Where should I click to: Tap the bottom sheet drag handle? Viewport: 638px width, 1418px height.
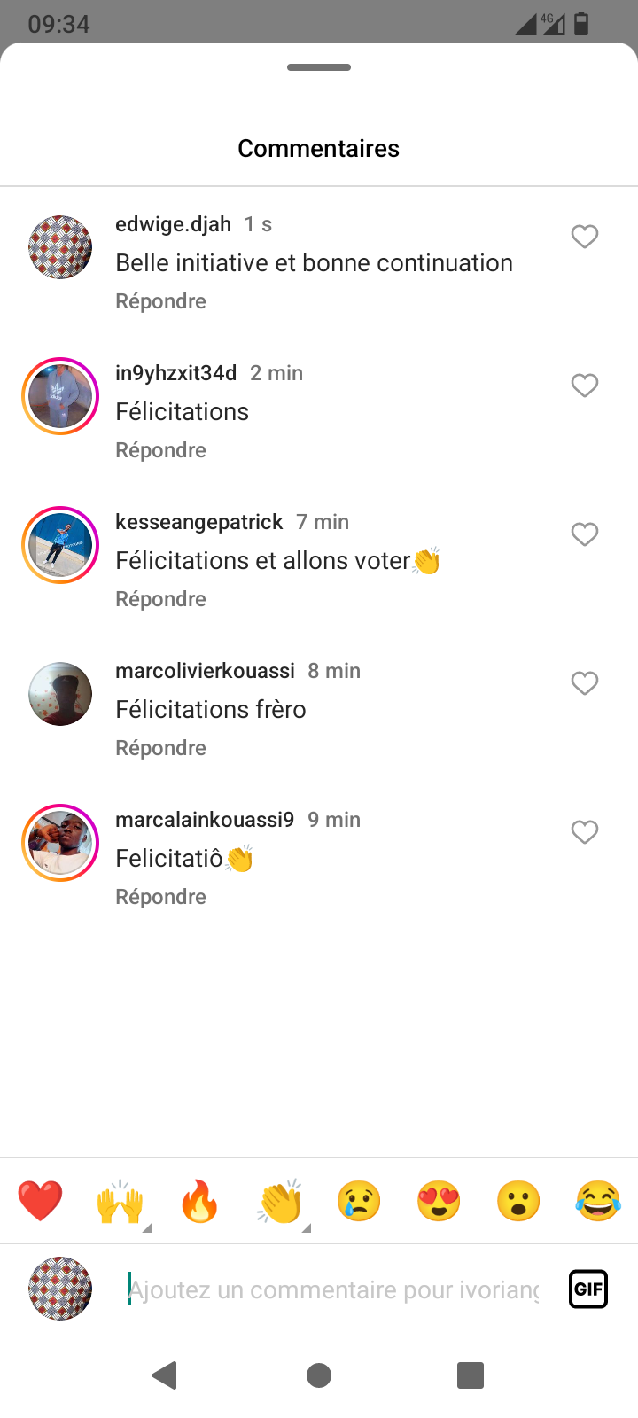coord(319,67)
